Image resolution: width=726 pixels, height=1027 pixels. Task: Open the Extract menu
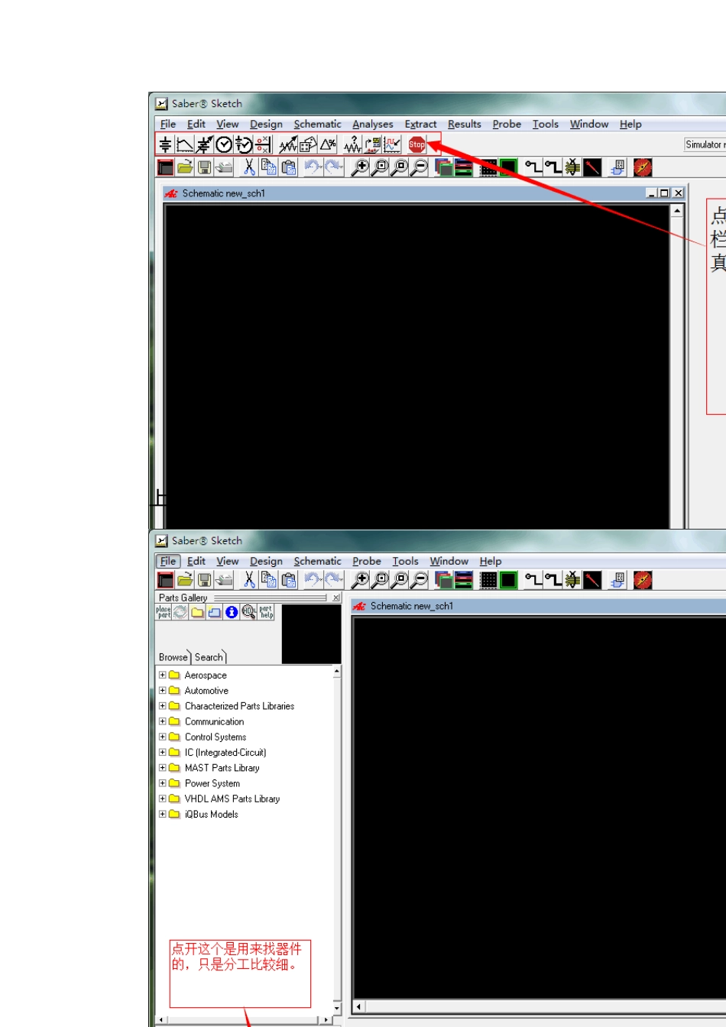[420, 124]
